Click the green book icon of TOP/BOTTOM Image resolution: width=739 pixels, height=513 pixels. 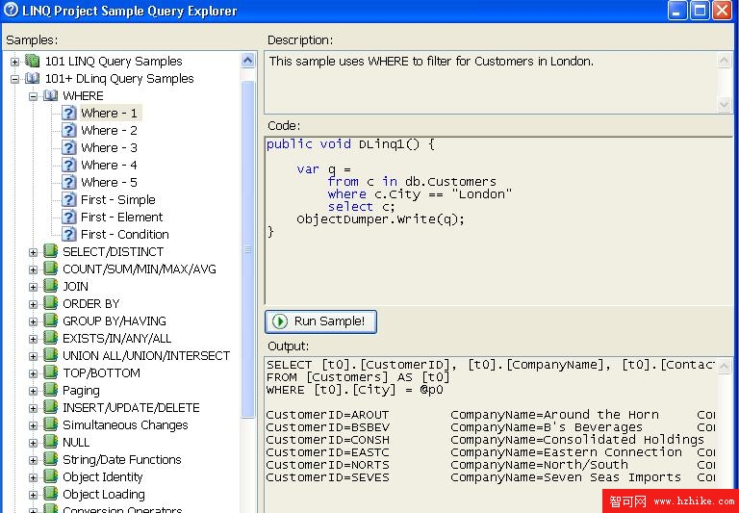tap(50, 372)
